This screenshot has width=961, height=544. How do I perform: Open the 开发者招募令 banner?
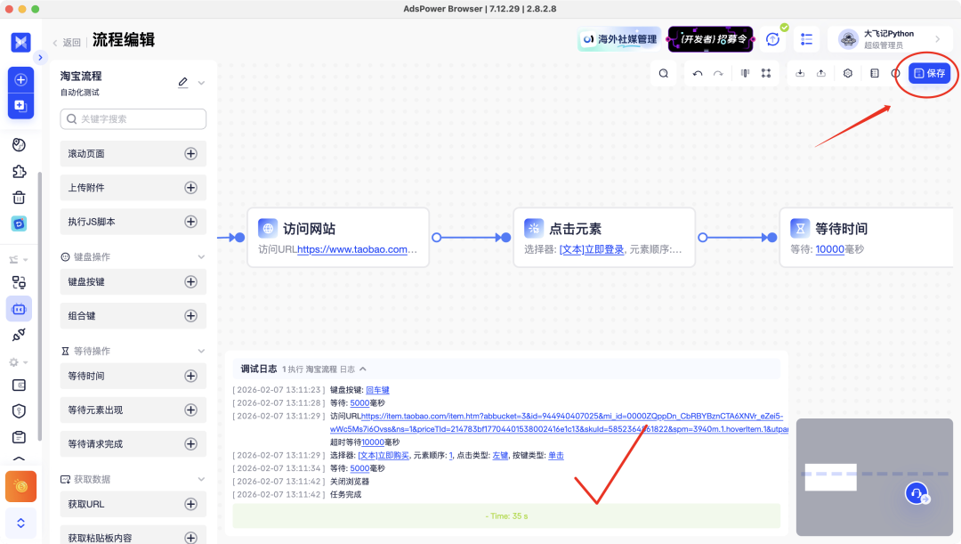(x=710, y=38)
